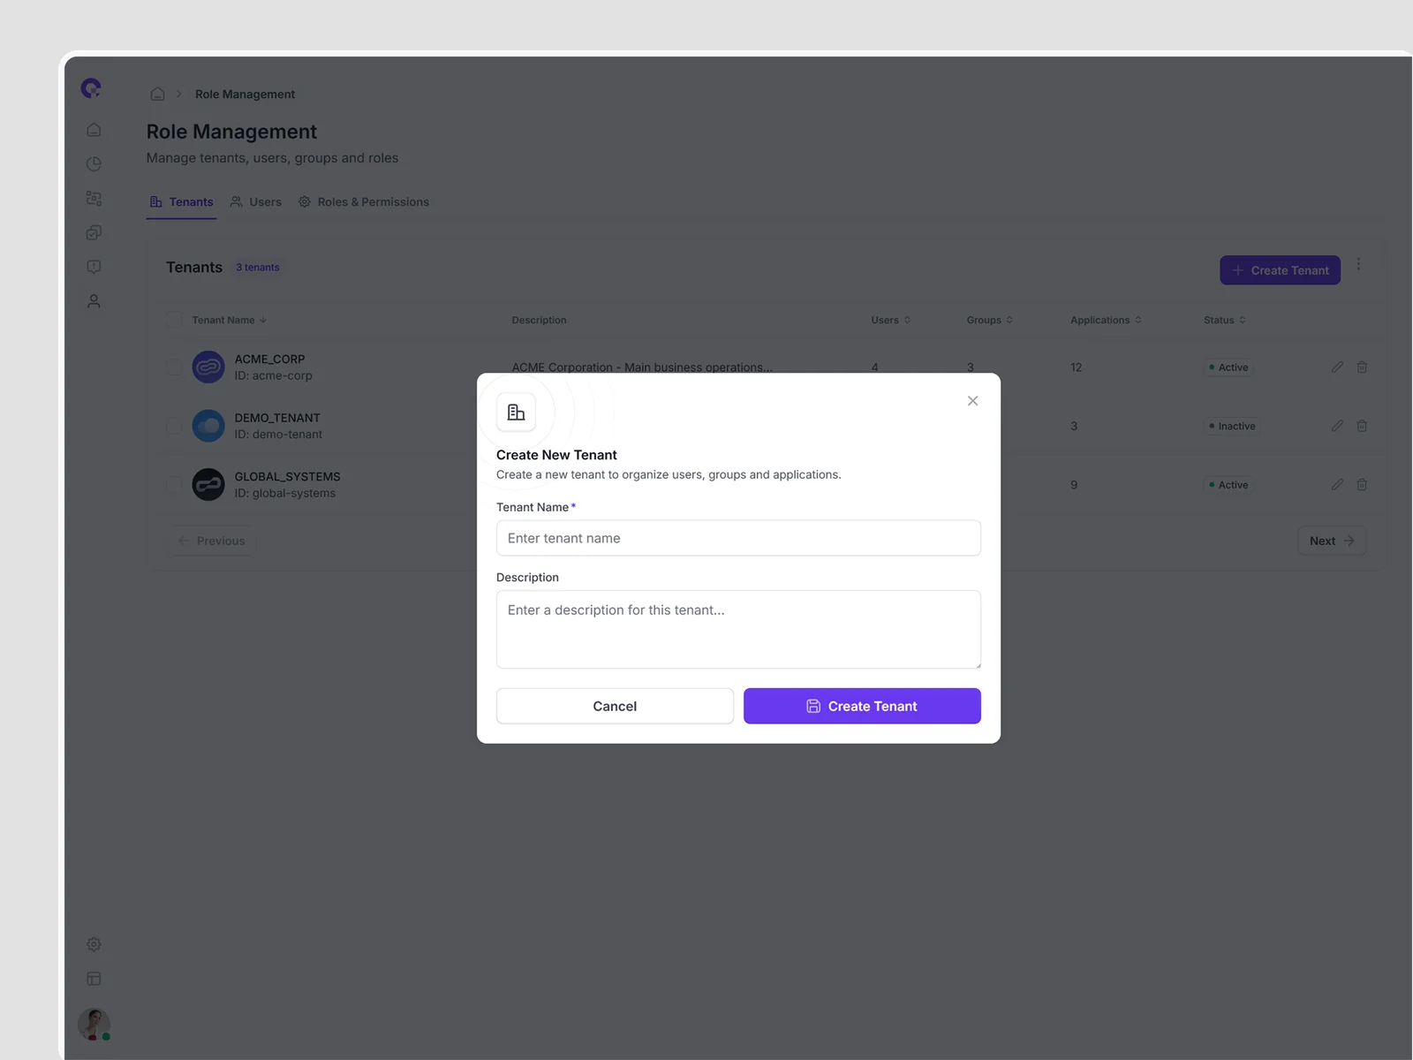The height and width of the screenshot is (1060, 1413).
Task: Sort by the Users column
Action: click(x=890, y=320)
